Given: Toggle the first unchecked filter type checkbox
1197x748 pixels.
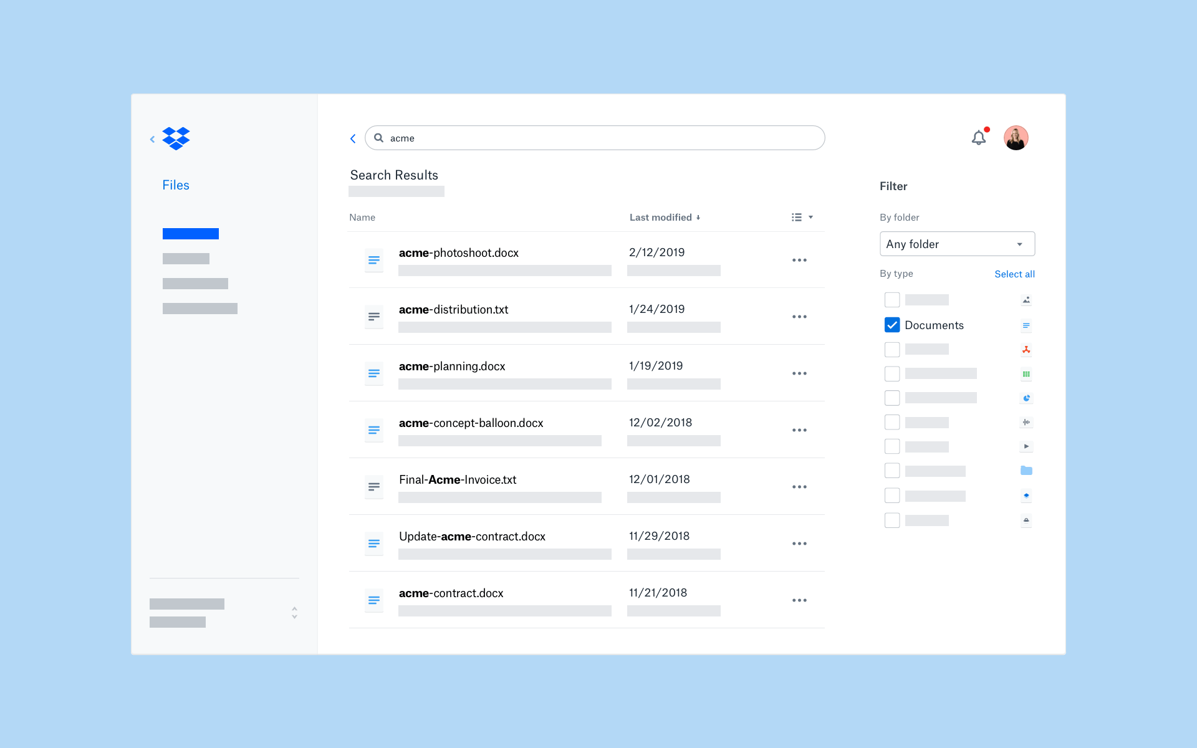Looking at the screenshot, I should coord(891,300).
